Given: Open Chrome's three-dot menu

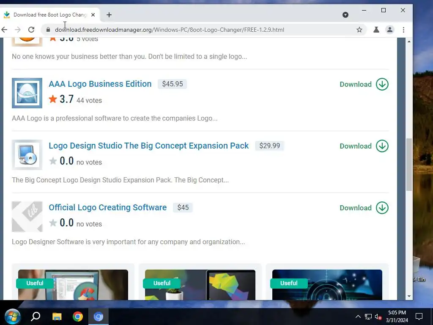Looking at the screenshot, I should pos(403,30).
